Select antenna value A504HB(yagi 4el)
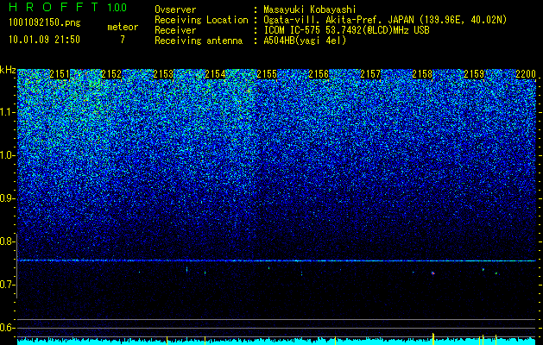This screenshot has width=543, height=345. tap(305, 41)
